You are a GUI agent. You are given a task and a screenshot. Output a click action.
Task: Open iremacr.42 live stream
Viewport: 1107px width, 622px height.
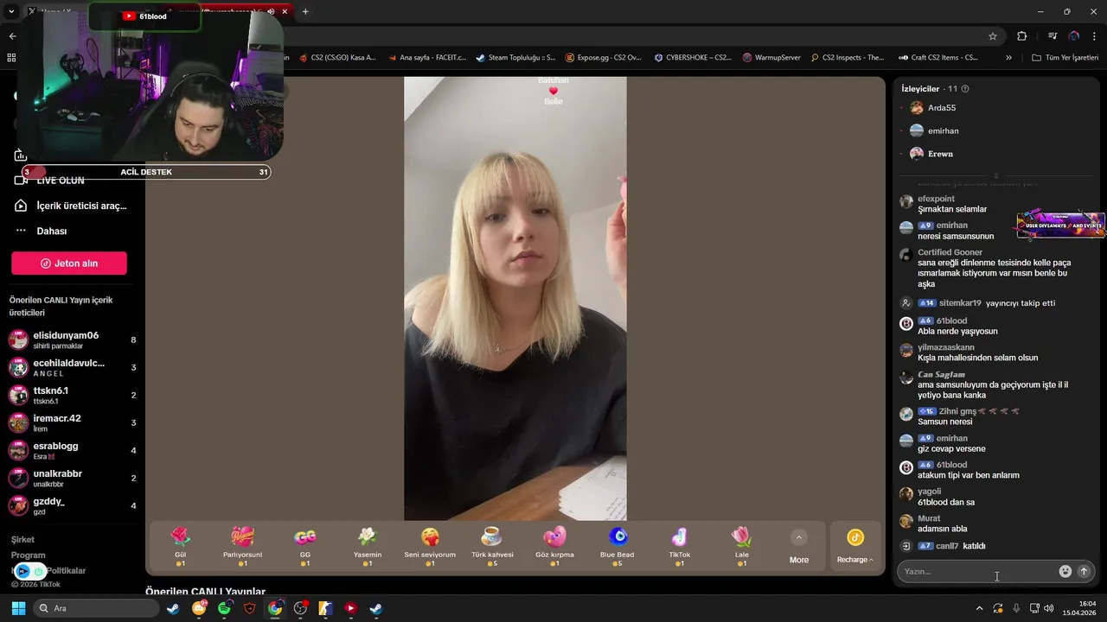(73, 422)
